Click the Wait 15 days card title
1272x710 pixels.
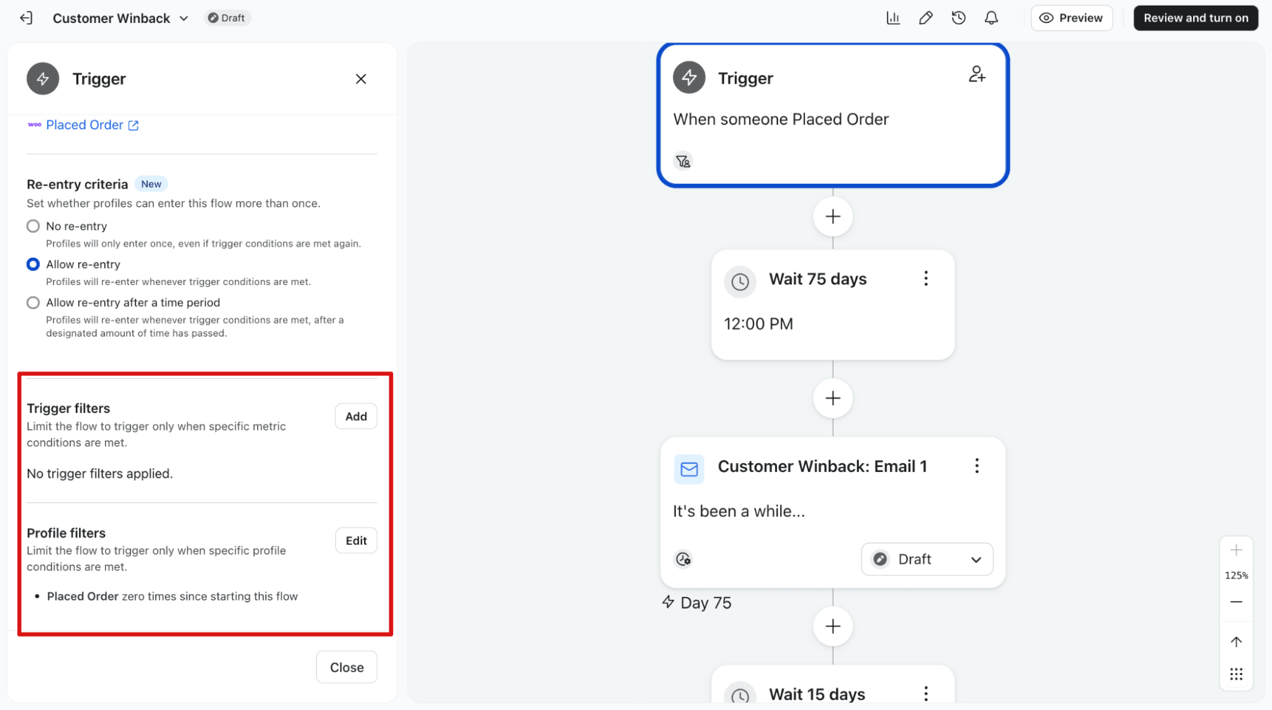(817, 694)
